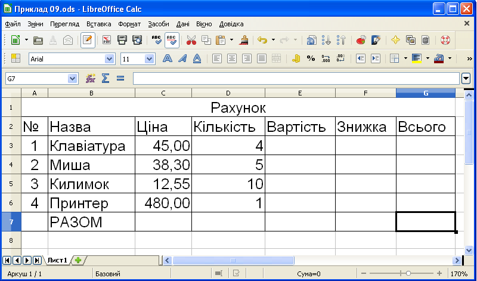
Task: Click the Paste clipboard icon
Action: tap(221, 40)
